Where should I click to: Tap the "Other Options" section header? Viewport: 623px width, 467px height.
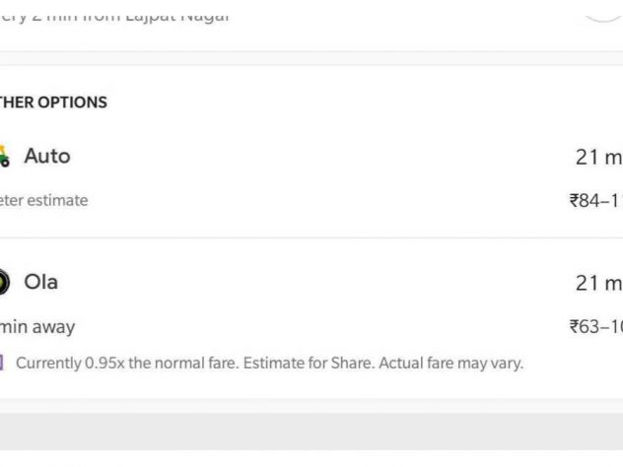[53, 102]
